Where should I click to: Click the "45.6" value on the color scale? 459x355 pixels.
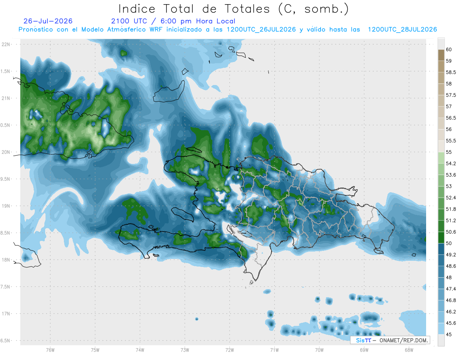click(451, 323)
